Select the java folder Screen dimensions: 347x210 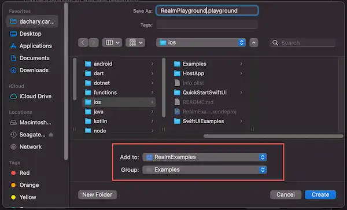coord(119,112)
